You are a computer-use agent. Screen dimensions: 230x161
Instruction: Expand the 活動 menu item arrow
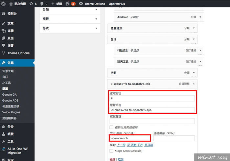[194, 73]
